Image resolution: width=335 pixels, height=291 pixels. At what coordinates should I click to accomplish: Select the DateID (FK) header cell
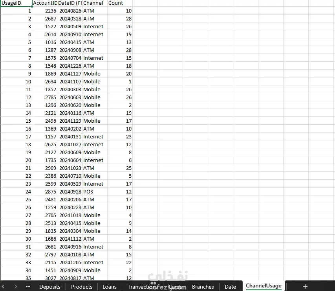click(x=70, y=3)
